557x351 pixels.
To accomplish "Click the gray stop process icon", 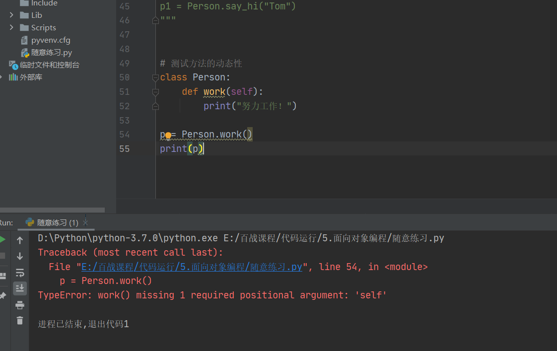I will click(x=2, y=256).
